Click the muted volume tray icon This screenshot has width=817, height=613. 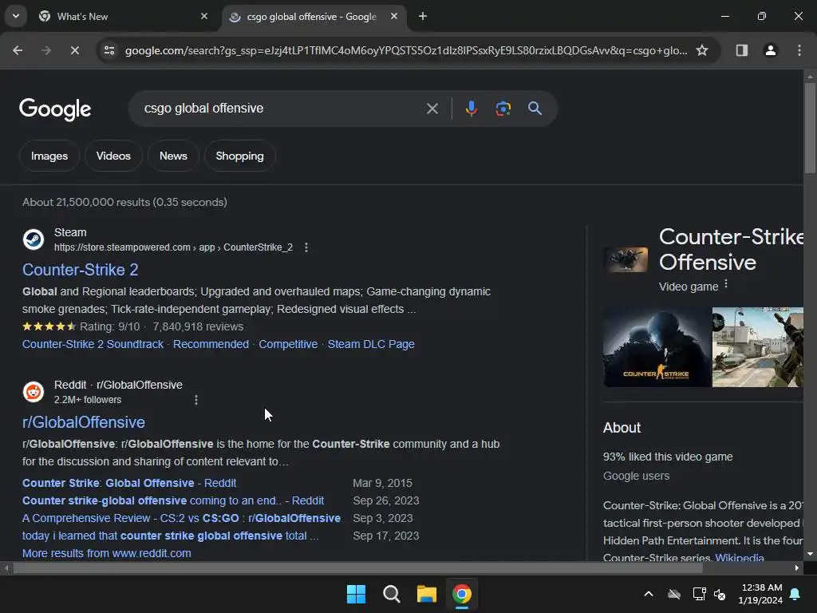720,594
